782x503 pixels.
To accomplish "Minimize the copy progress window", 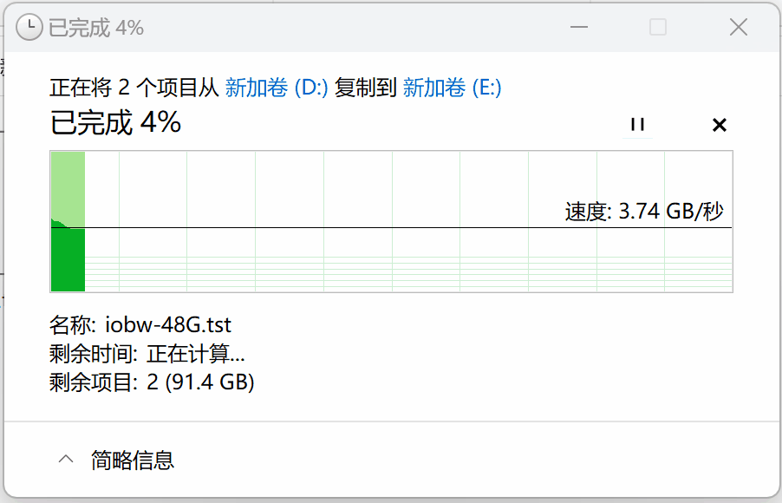I will tap(578, 28).
